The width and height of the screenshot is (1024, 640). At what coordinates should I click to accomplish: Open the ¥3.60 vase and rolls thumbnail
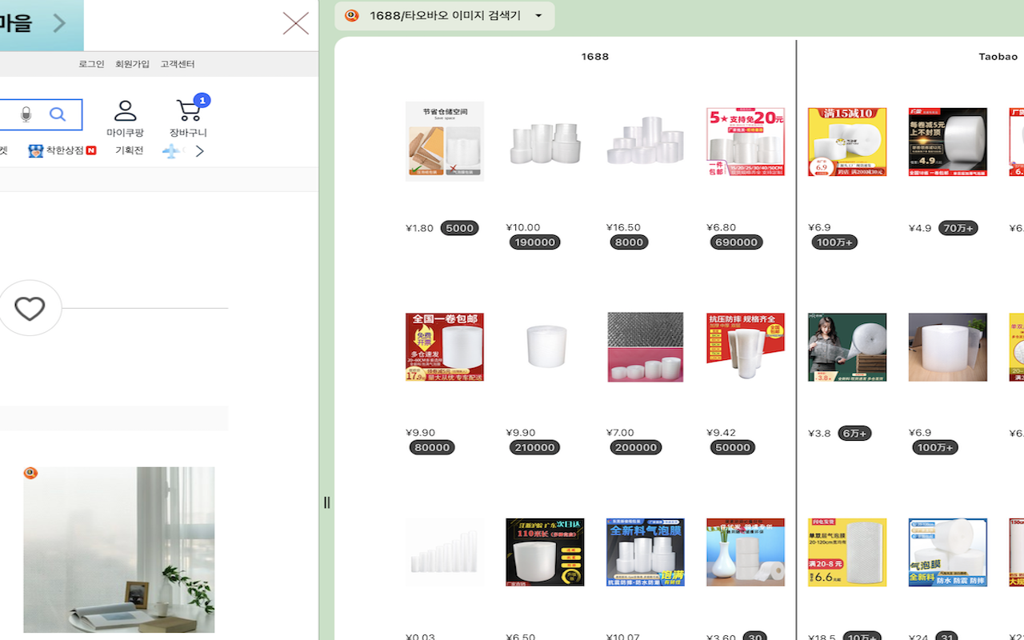coord(746,552)
